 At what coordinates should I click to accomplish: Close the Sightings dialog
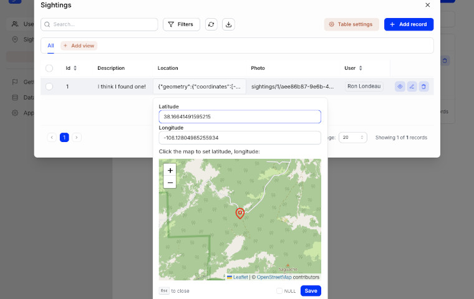pos(427,5)
